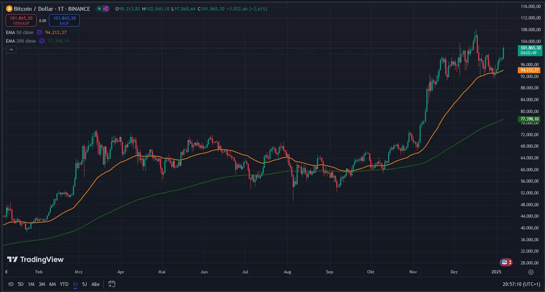Screen dimensions: 545x292
Task: Click the low value L97.860,44
Action: 184,9
